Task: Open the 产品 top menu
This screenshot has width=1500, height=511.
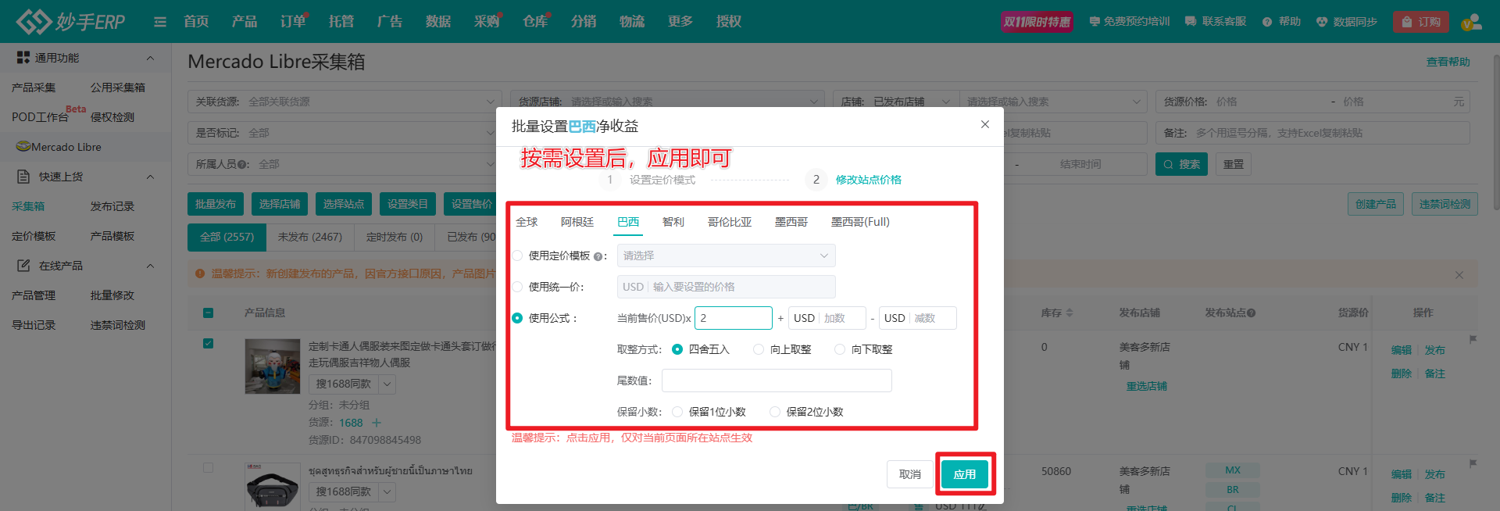Action: point(245,21)
